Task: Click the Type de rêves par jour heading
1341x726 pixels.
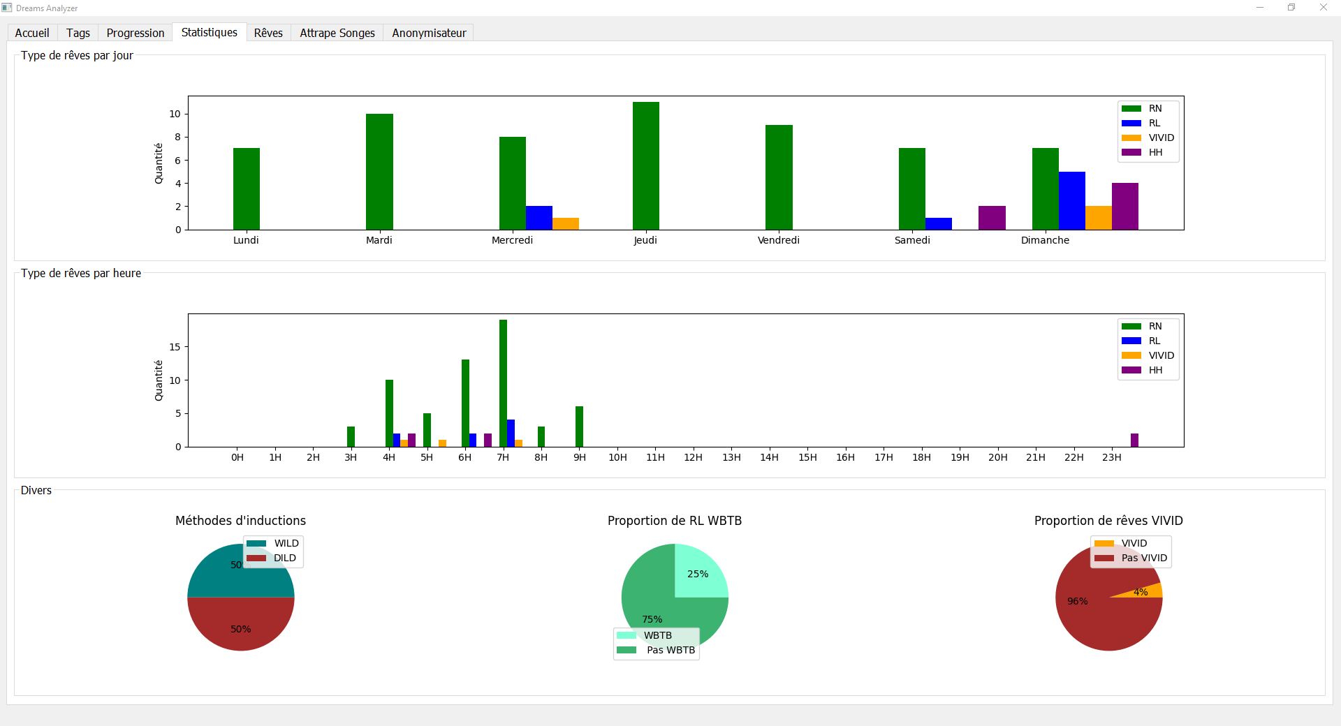Action: [77, 55]
